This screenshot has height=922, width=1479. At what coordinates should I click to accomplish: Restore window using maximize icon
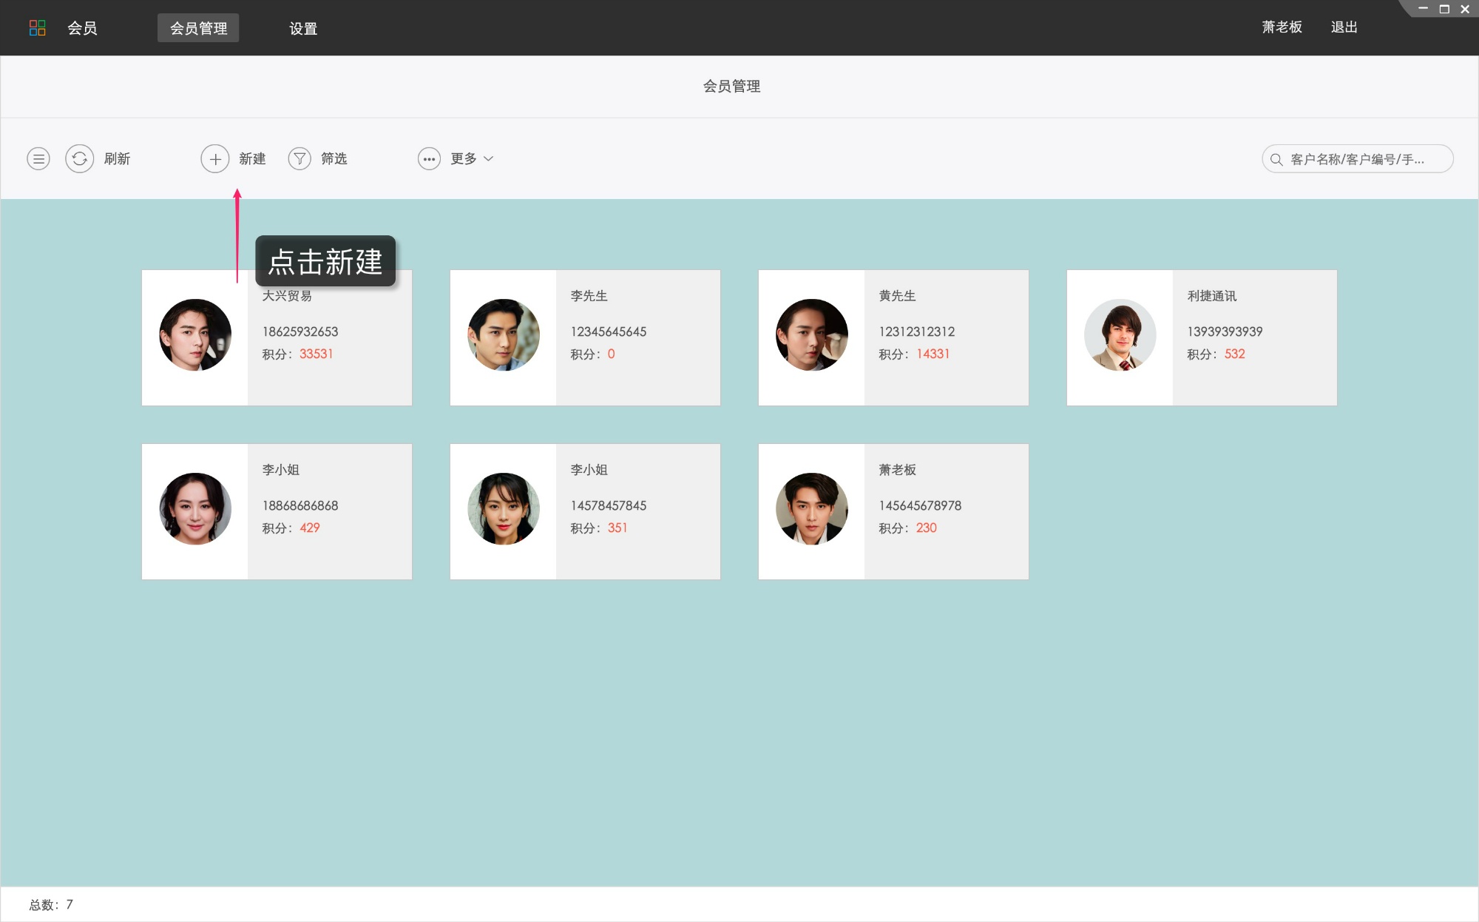point(1444,9)
